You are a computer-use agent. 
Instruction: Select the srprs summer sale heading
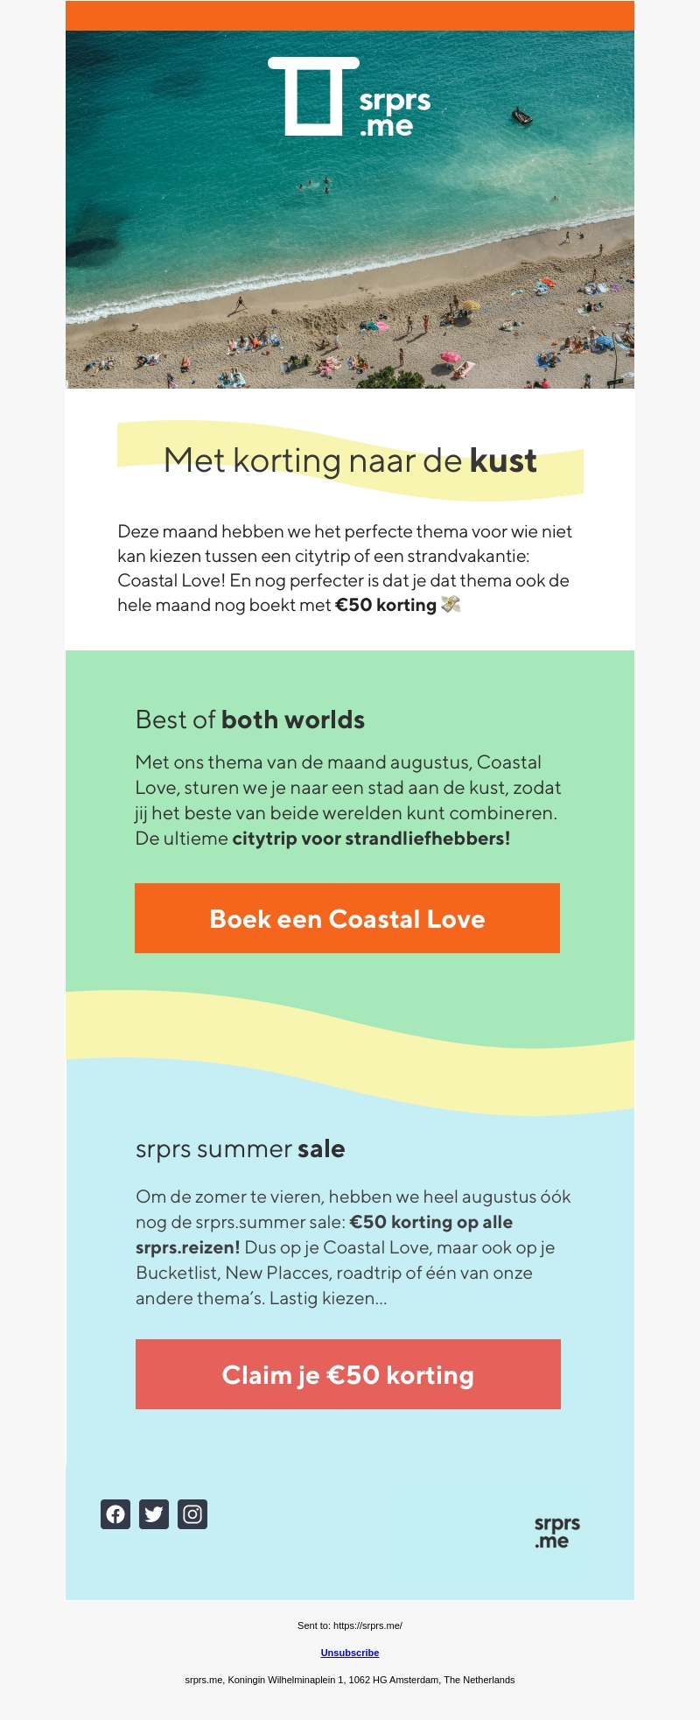point(241,1148)
